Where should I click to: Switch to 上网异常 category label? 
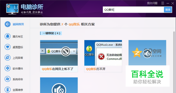coord(18,58)
